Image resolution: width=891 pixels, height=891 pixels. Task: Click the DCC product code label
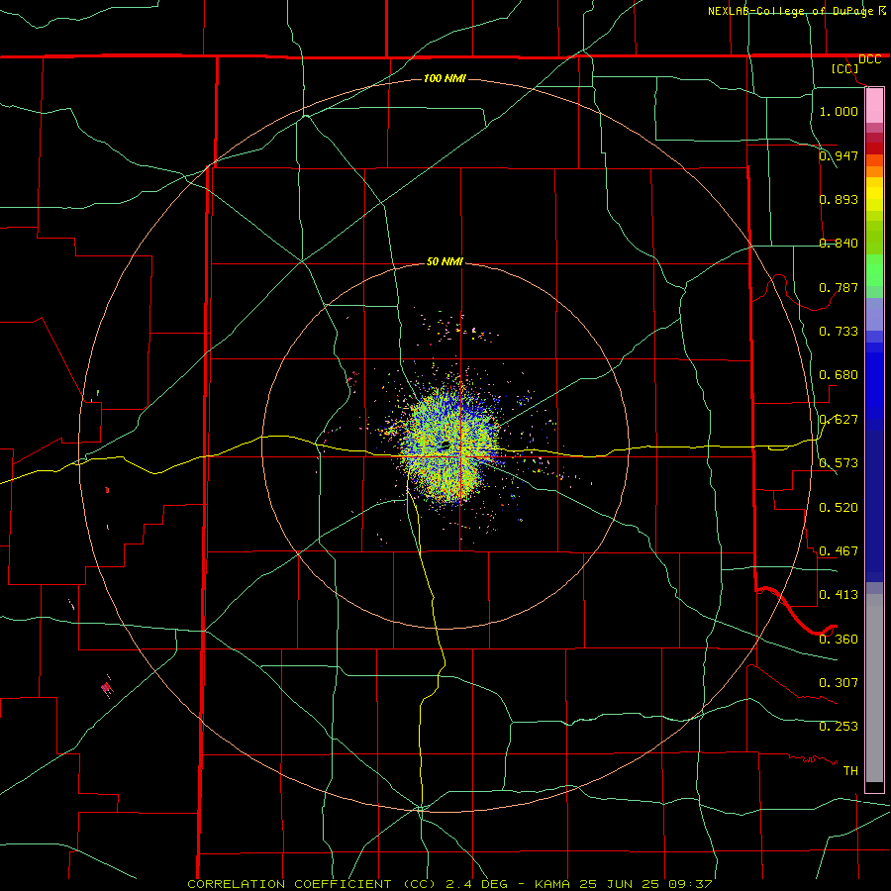[x=869, y=59]
